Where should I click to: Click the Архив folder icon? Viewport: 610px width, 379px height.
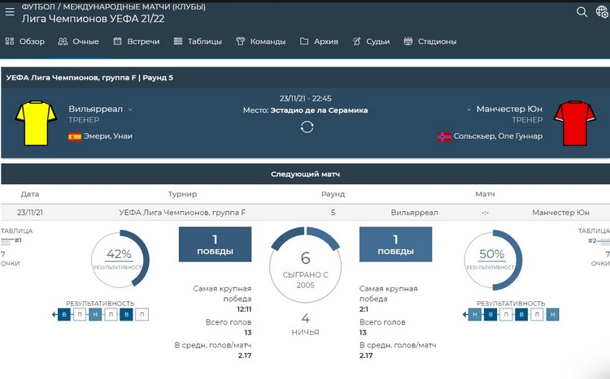click(x=304, y=41)
